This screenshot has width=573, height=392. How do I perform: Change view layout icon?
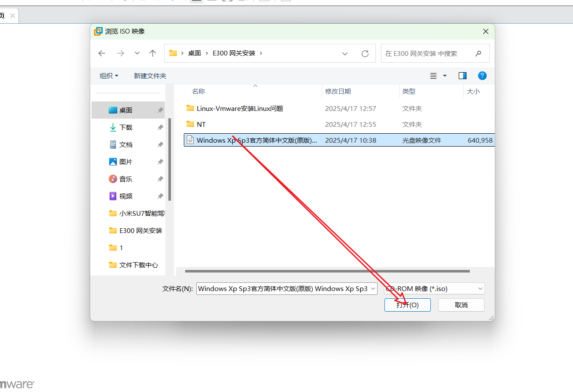433,76
